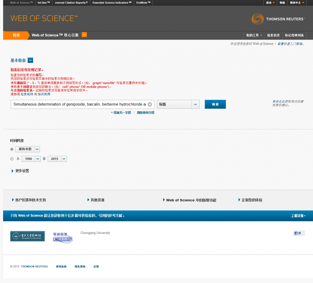Click the WEB OF SCIENCE logo
Image resolution: width=313 pixels, height=283 pixels.
44,18
